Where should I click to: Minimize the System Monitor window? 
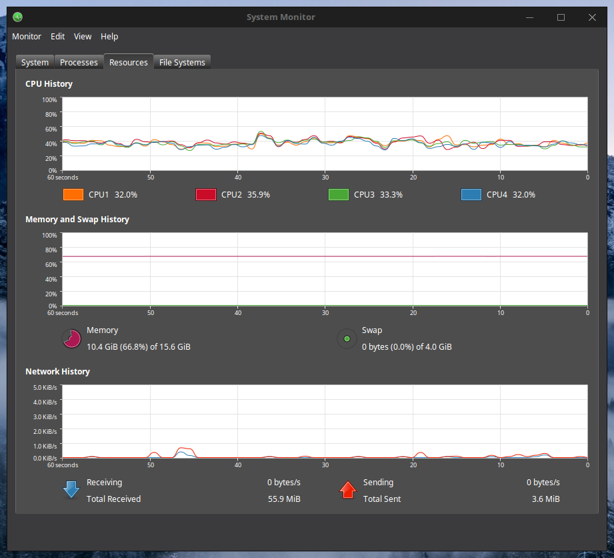pos(530,17)
